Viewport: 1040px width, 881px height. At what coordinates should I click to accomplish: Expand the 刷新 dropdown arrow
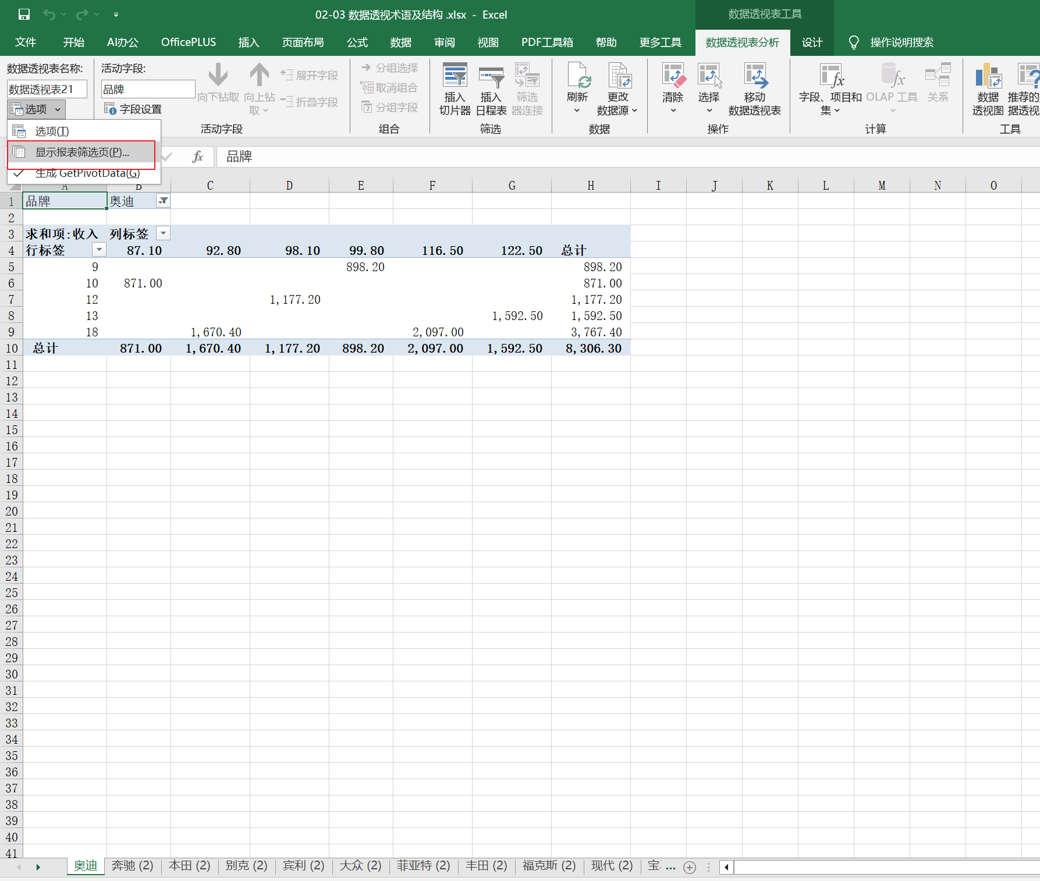coord(577,111)
